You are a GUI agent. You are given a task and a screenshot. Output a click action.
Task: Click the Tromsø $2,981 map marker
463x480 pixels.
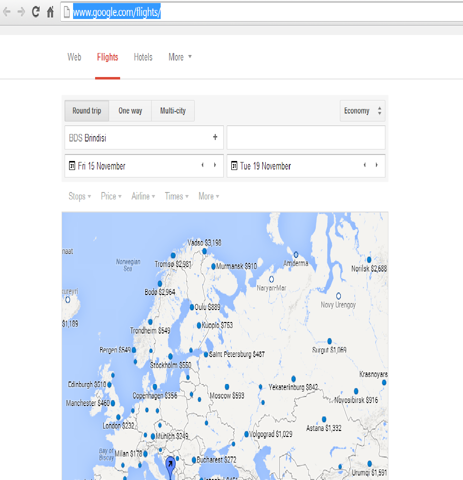[173, 255]
